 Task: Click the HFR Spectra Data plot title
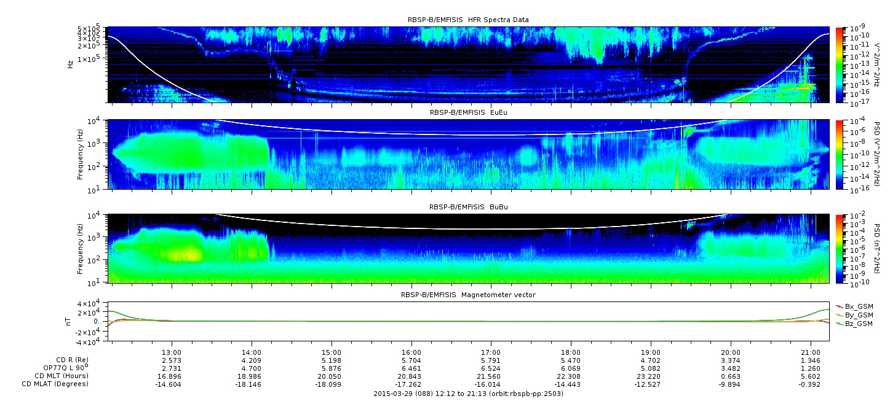point(468,20)
